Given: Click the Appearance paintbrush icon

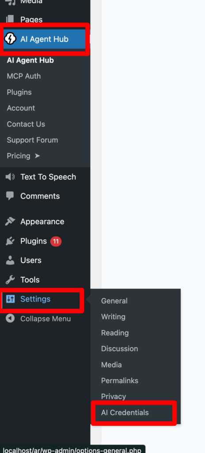Looking at the screenshot, I should [10, 222].
